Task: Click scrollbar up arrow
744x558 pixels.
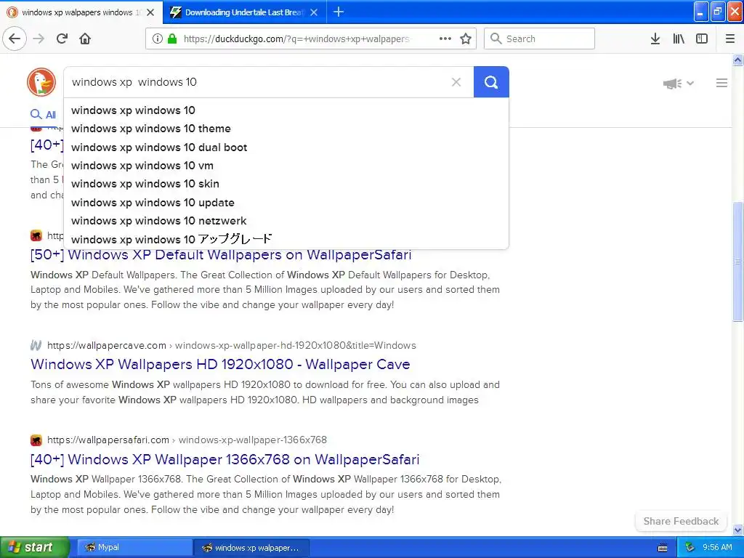Action: (x=737, y=60)
